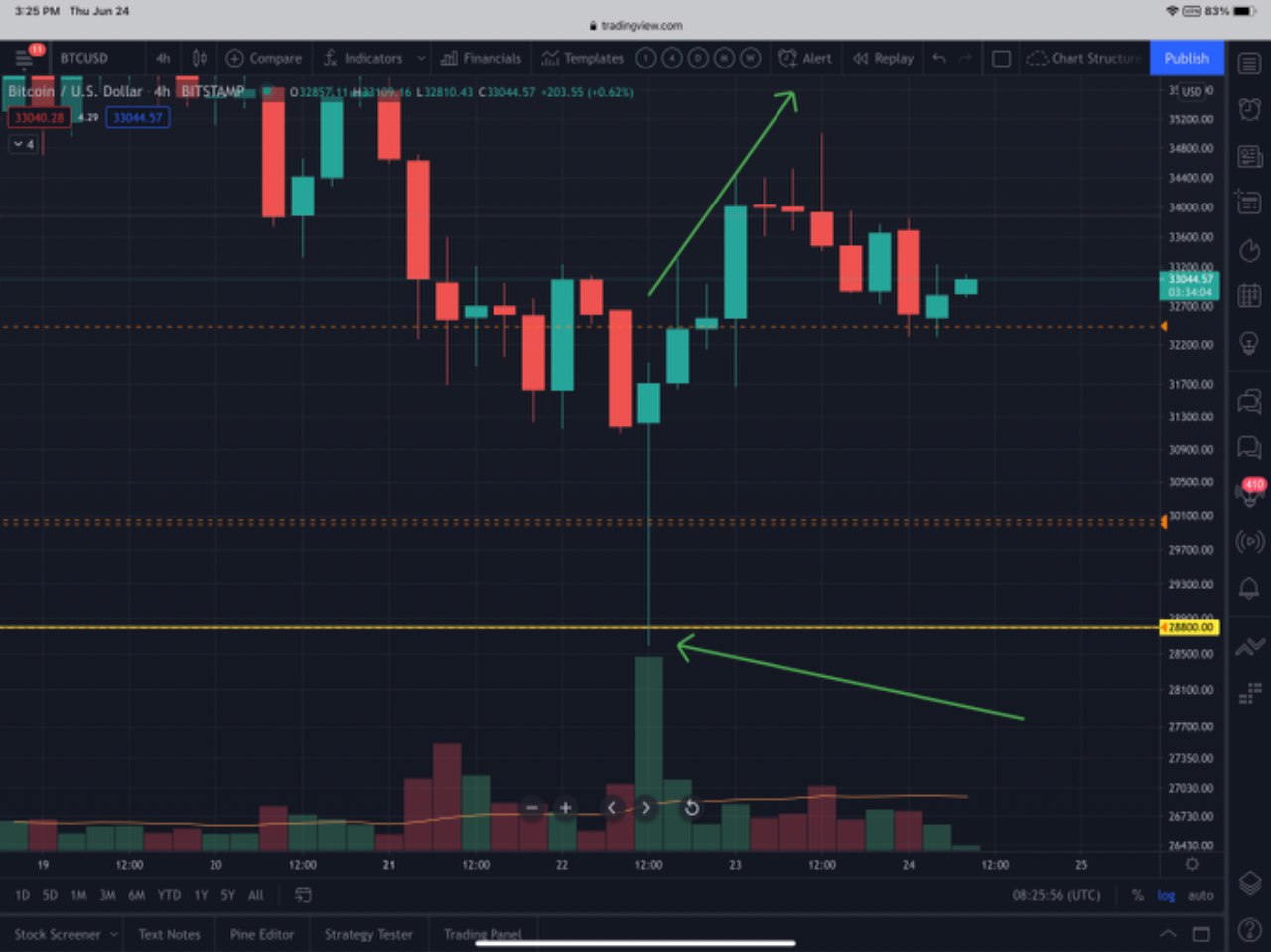
Task: Open the help question mark icon
Action: (1249, 930)
